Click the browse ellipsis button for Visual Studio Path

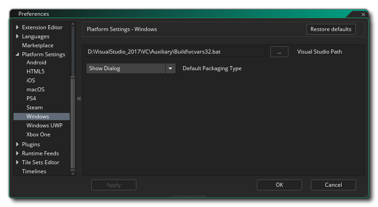(279, 52)
